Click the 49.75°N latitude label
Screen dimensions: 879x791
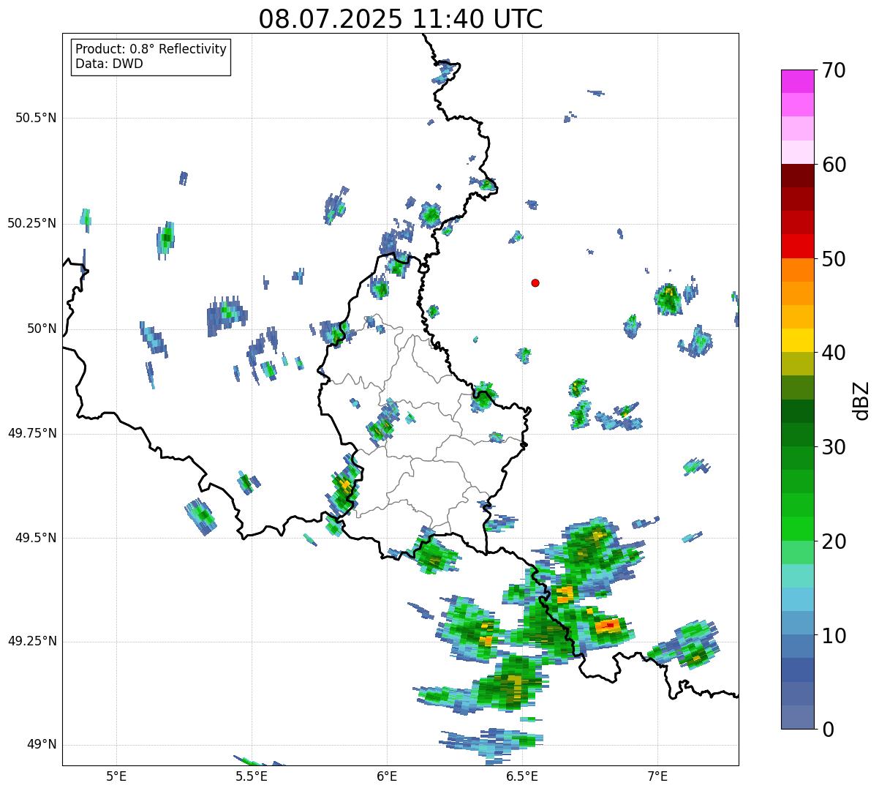(32, 433)
